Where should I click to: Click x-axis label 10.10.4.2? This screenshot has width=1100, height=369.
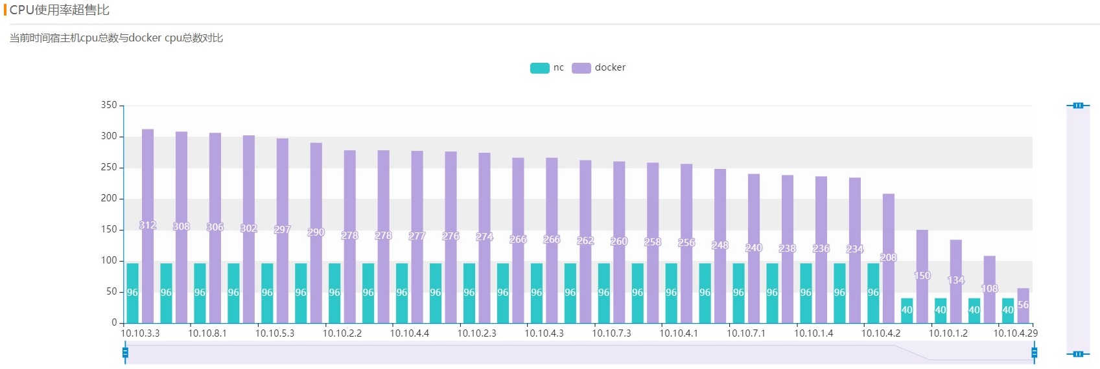[881, 333]
